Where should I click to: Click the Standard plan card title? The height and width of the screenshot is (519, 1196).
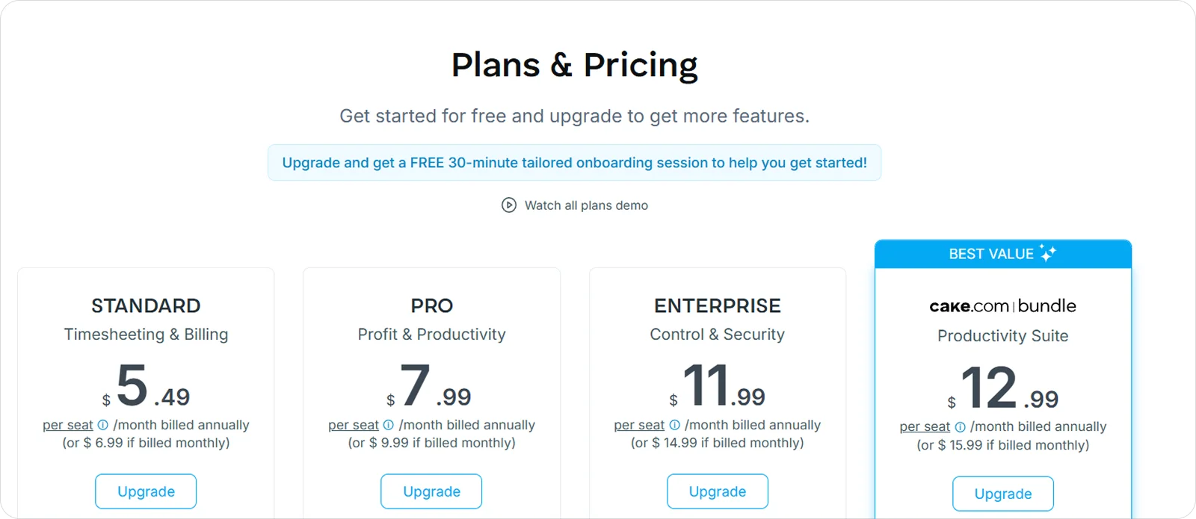(x=146, y=305)
